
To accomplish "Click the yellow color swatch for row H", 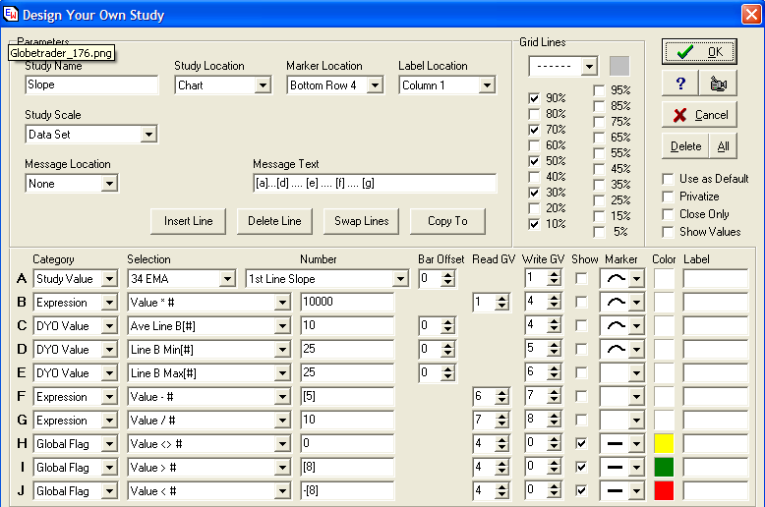I will pos(665,444).
